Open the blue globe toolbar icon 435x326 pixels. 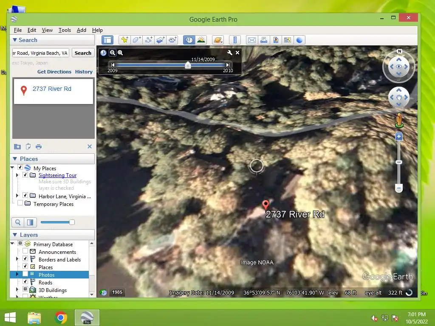tap(299, 40)
